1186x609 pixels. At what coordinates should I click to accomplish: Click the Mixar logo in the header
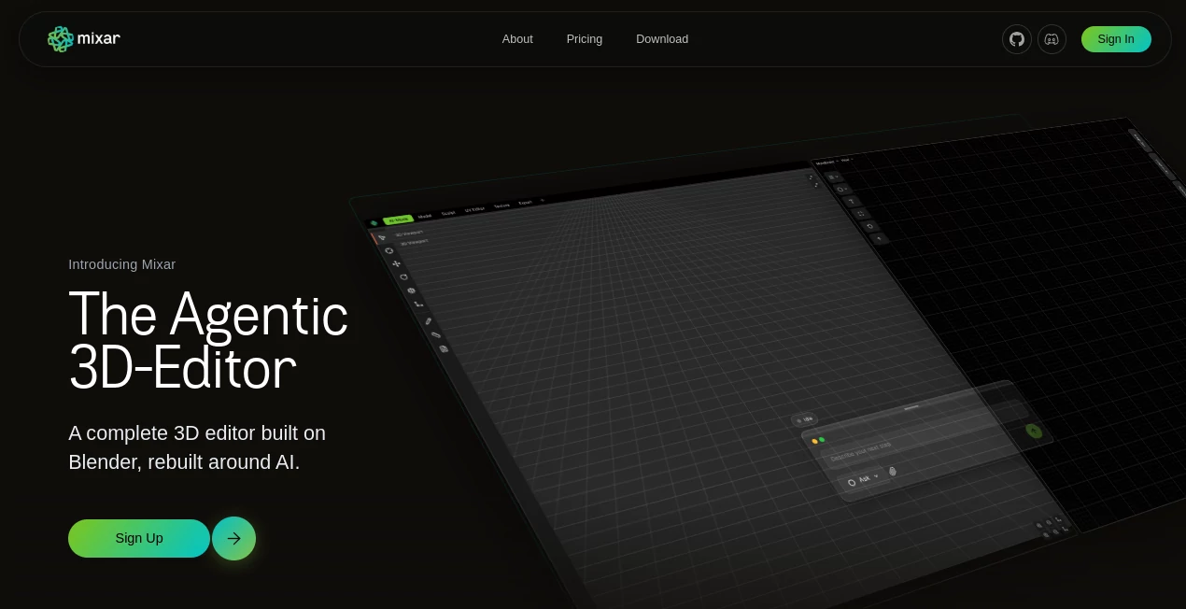click(84, 39)
